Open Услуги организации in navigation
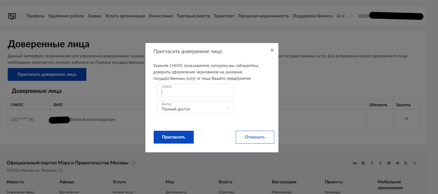Screen dimensions: 438x194 tap(125, 16)
